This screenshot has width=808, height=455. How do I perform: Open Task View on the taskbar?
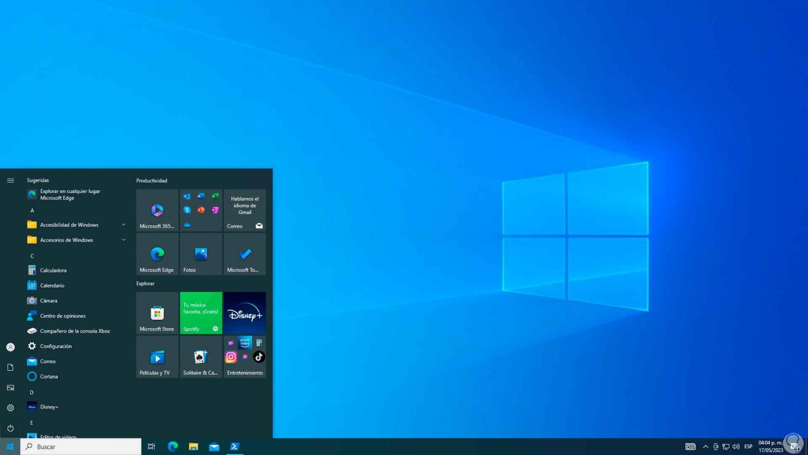151,447
